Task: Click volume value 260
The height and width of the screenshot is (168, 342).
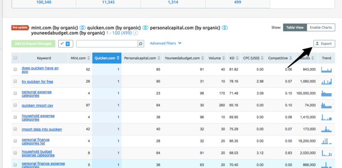Action: pyautogui.click(x=222, y=105)
